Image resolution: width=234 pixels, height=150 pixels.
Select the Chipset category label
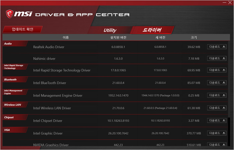click(9, 117)
